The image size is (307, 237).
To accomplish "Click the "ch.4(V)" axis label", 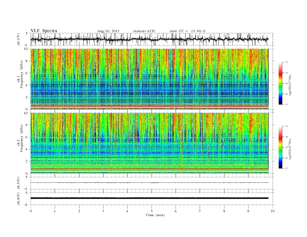I will (19, 199).
